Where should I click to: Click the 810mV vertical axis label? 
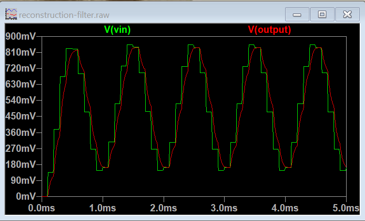coord(21,52)
